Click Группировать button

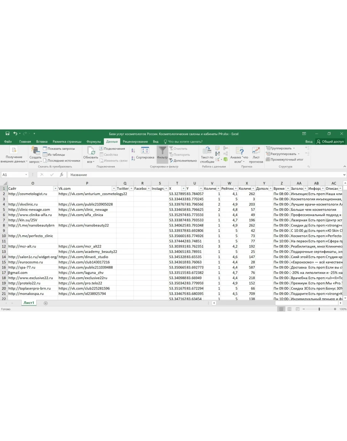tap(280, 148)
